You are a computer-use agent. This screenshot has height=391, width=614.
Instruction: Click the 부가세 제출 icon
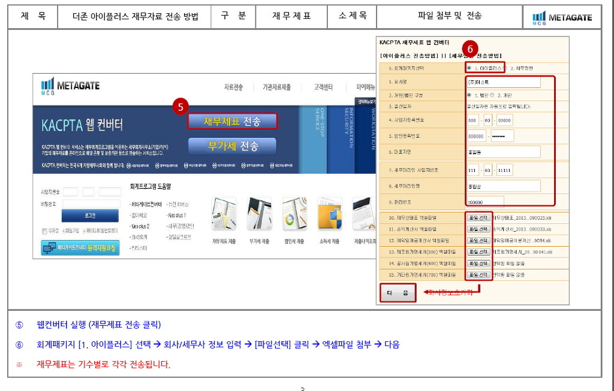(x=259, y=214)
